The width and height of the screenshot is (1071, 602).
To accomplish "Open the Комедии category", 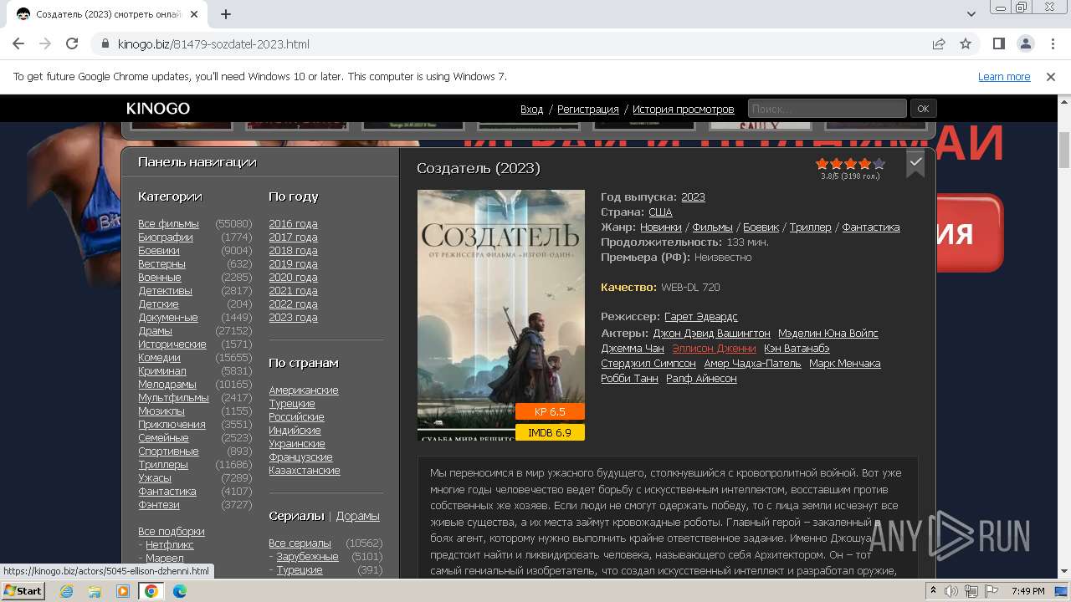I will (159, 358).
